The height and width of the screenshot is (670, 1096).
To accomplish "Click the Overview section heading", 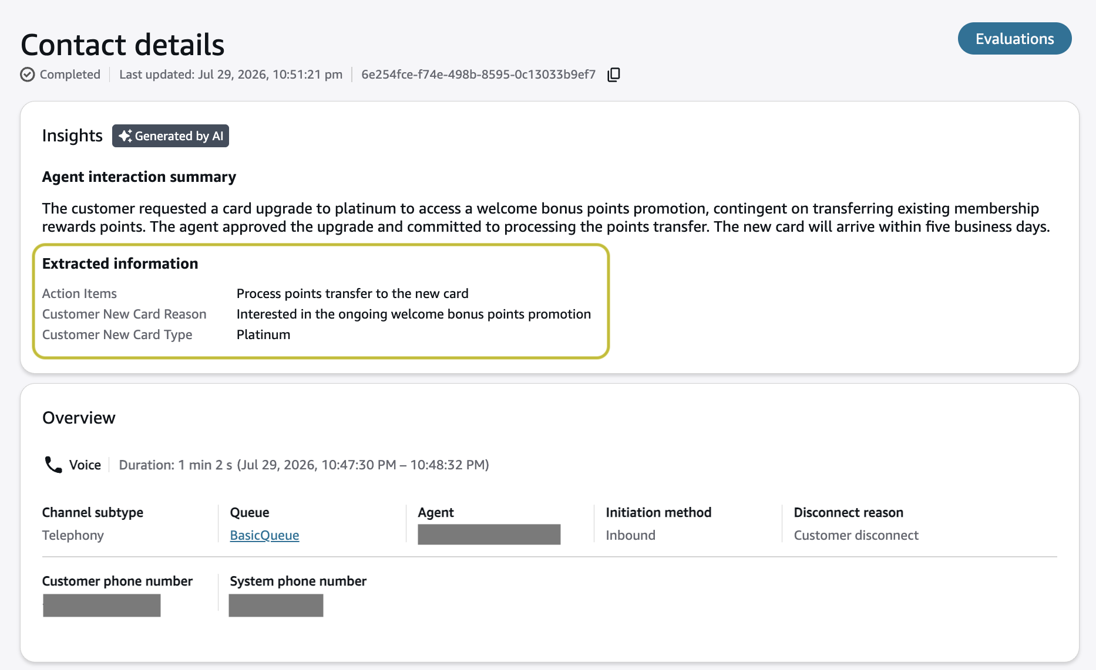I will pos(79,418).
